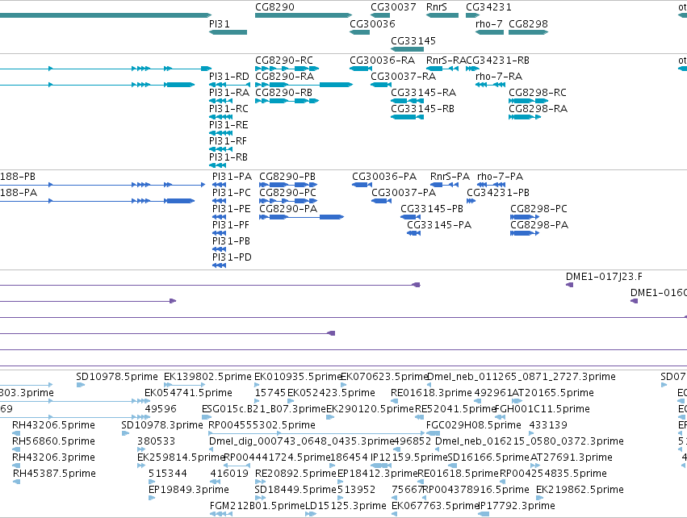
Task: Open the rho-7-PA protein label
Action: (x=500, y=177)
